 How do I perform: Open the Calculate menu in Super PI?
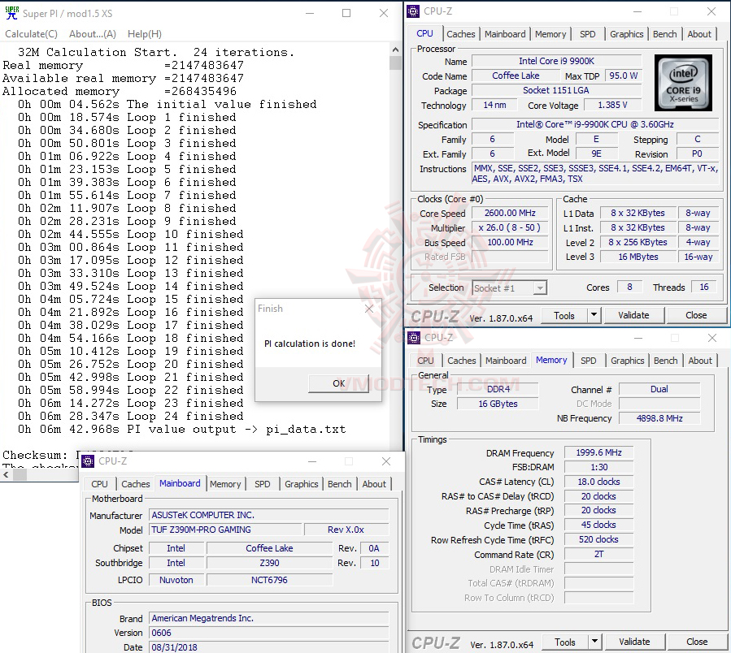[x=31, y=33]
